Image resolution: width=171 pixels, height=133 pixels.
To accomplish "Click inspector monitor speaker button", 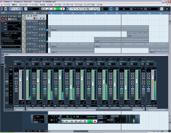I will (6, 19).
